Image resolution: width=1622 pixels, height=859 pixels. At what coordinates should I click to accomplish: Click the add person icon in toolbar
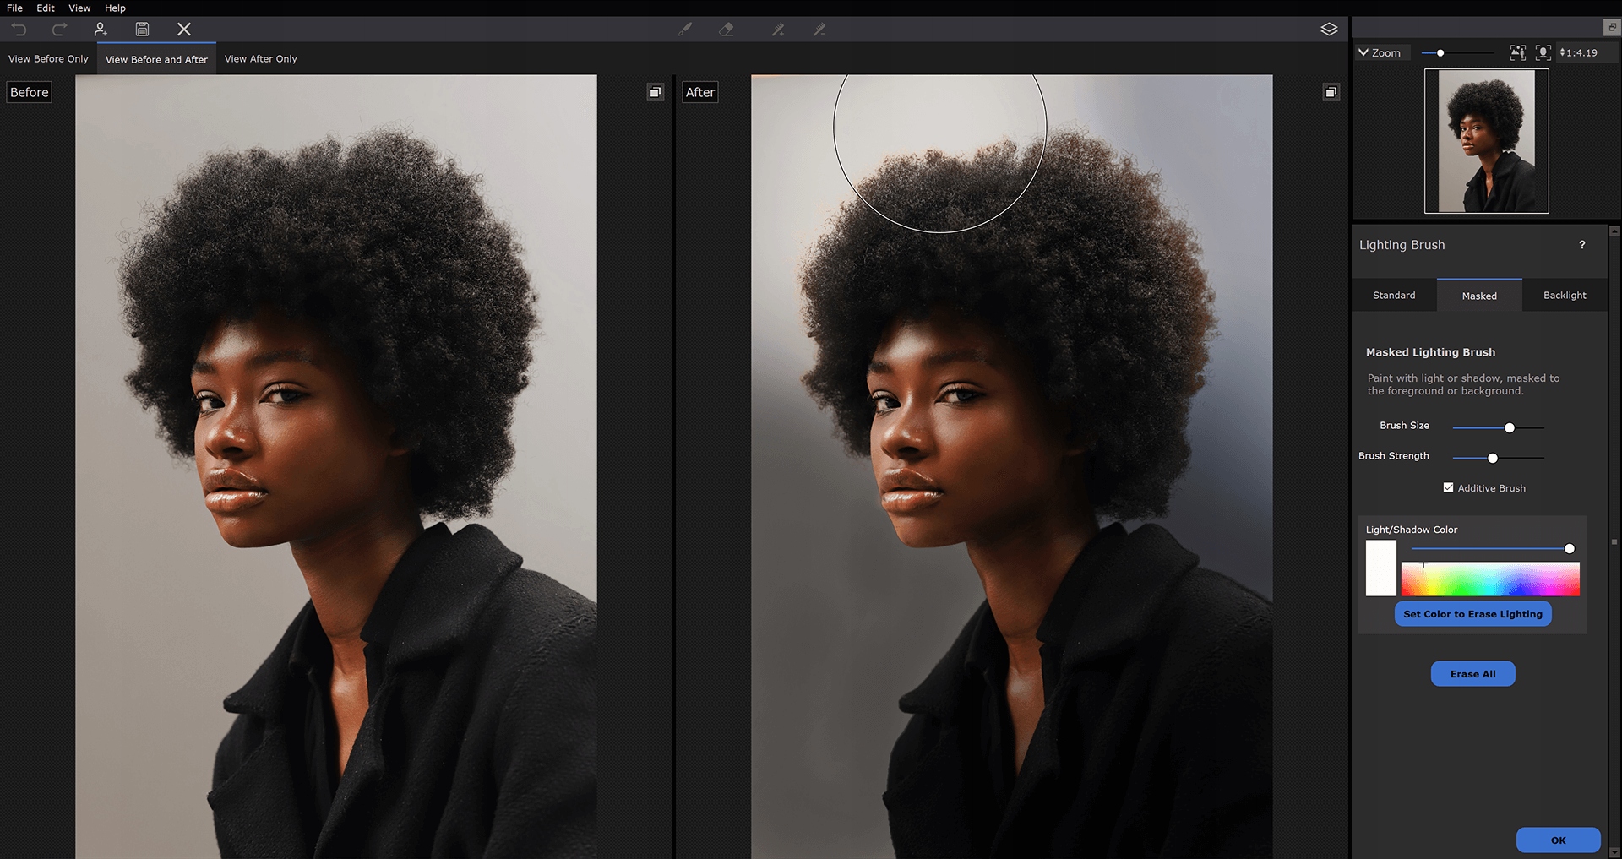coord(101,30)
